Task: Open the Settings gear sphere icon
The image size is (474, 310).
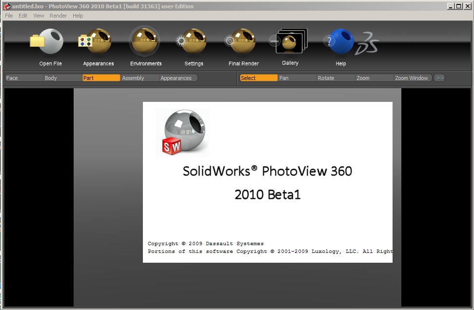Action: click(191, 41)
